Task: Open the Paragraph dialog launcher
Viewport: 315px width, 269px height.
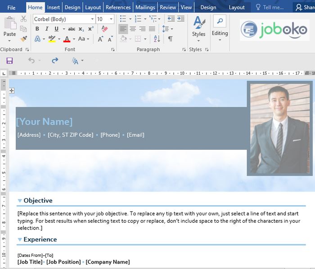Action: click(184, 49)
